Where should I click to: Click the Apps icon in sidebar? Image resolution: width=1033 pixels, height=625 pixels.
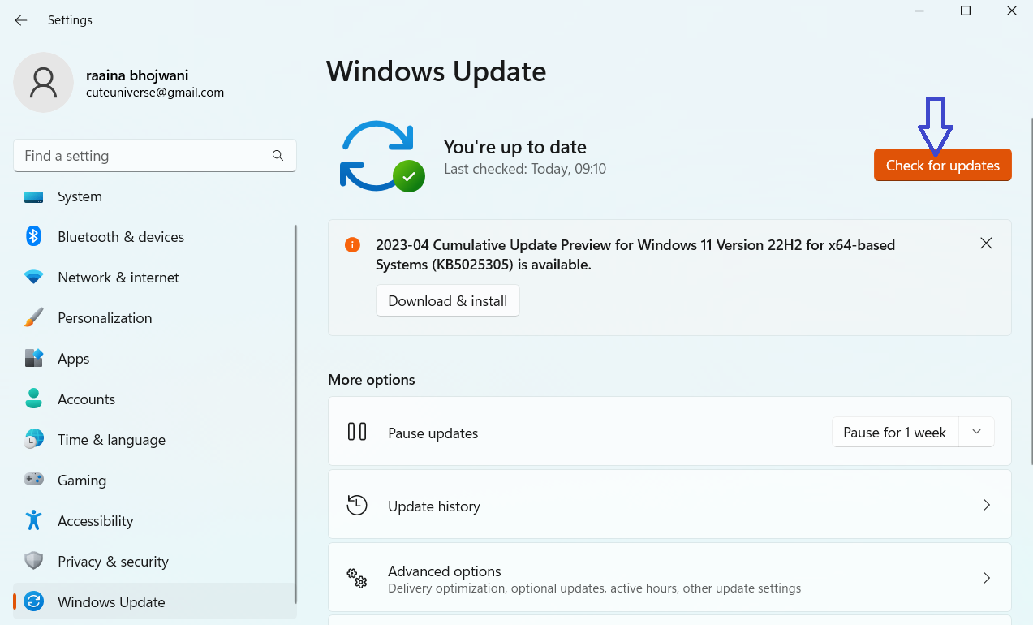pyautogui.click(x=33, y=358)
